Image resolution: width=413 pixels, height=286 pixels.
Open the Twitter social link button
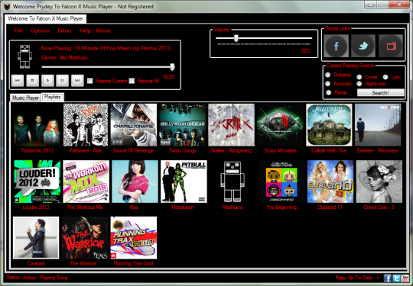[x=363, y=46]
